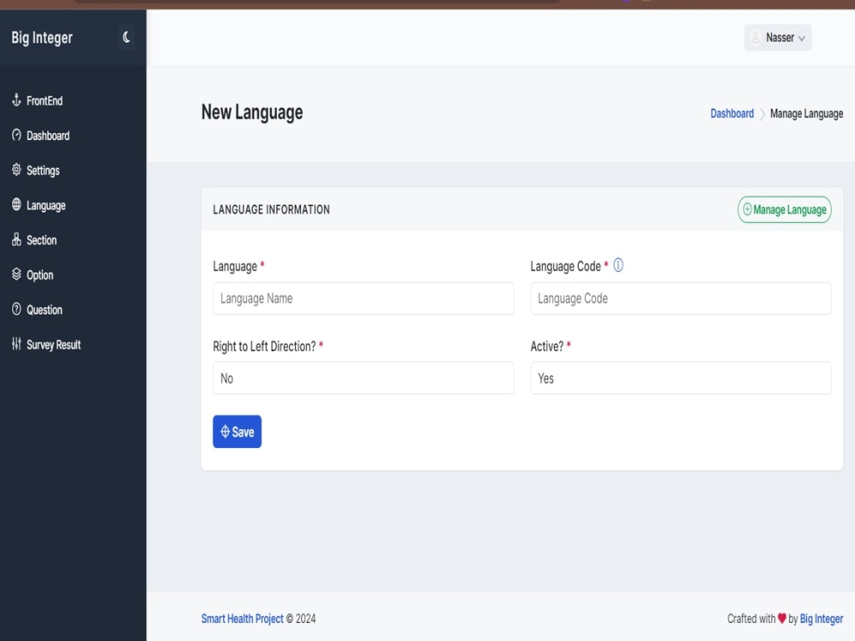Click the Settings gear icon

pos(16,169)
